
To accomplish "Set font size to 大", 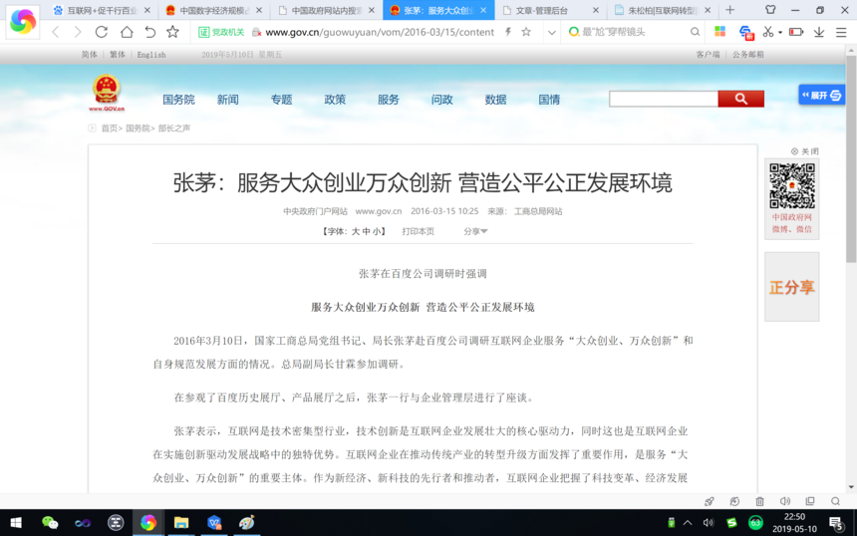I will [357, 232].
